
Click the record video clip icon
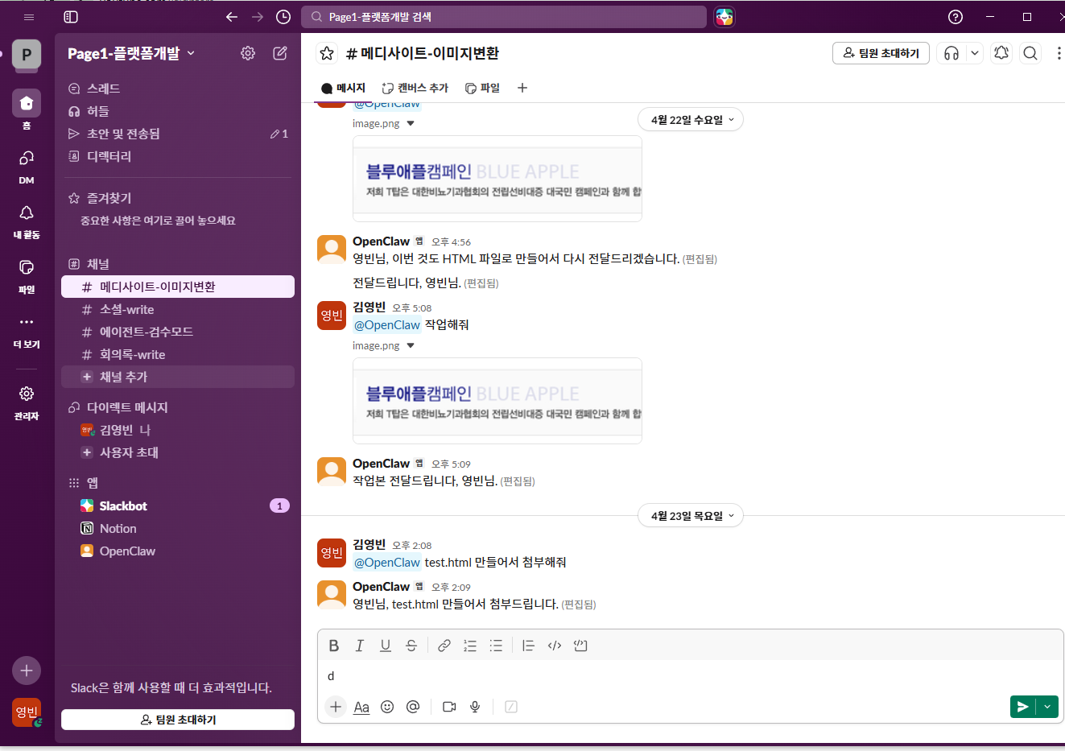click(x=449, y=707)
